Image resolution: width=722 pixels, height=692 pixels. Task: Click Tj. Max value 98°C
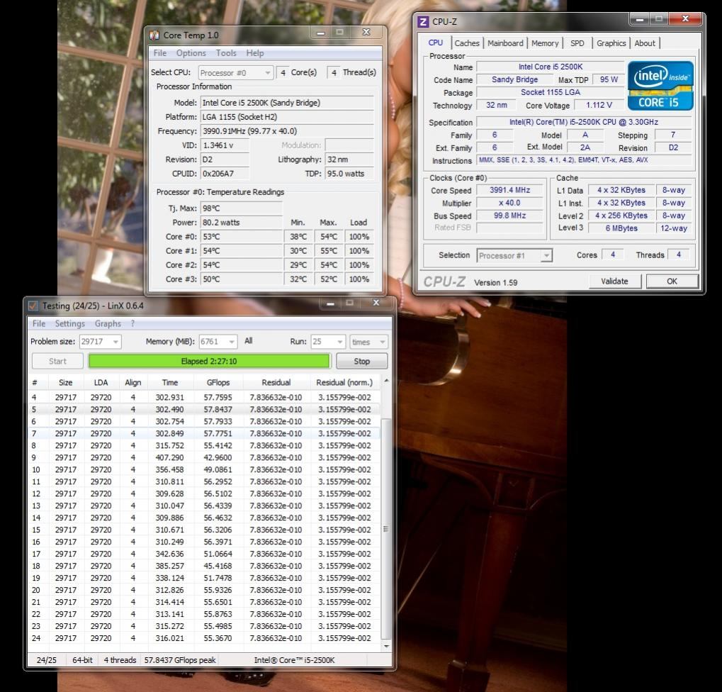point(241,208)
